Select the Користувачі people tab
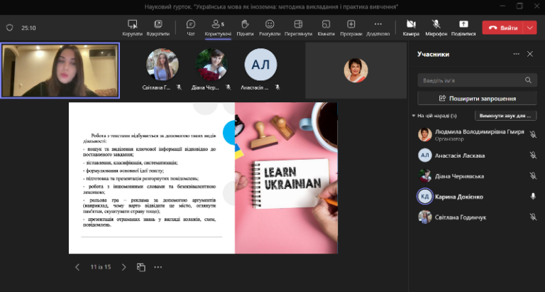This screenshot has width=545, height=292. [x=218, y=27]
